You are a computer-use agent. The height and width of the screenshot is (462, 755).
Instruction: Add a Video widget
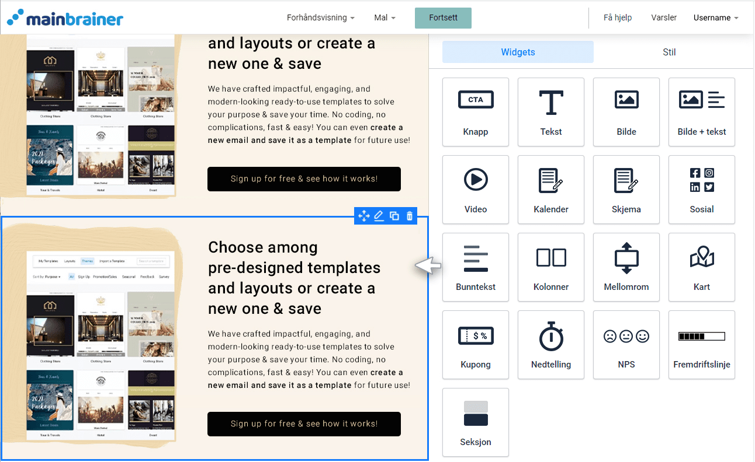coord(475,190)
